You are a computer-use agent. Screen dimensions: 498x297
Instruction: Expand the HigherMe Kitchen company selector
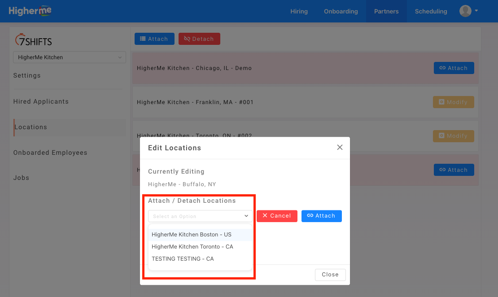point(70,57)
